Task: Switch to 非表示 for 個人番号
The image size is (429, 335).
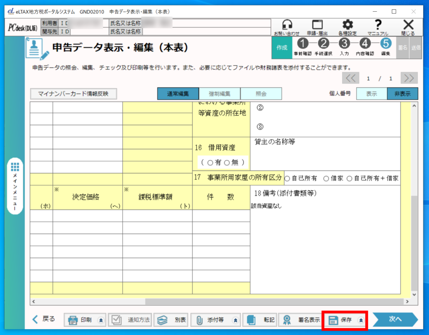Action: pos(402,94)
